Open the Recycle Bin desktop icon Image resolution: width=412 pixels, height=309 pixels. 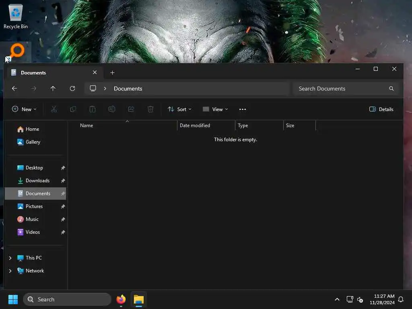click(16, 16)
